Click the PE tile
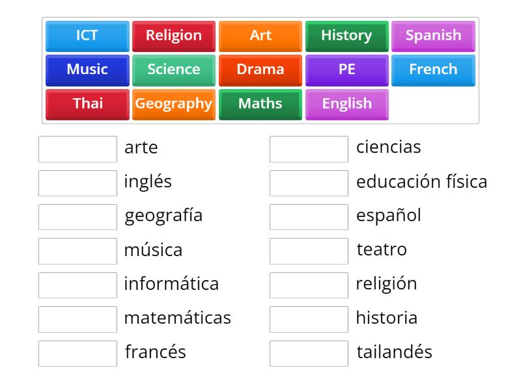Viewport: 521px width, 390px height. pos(347,70)
